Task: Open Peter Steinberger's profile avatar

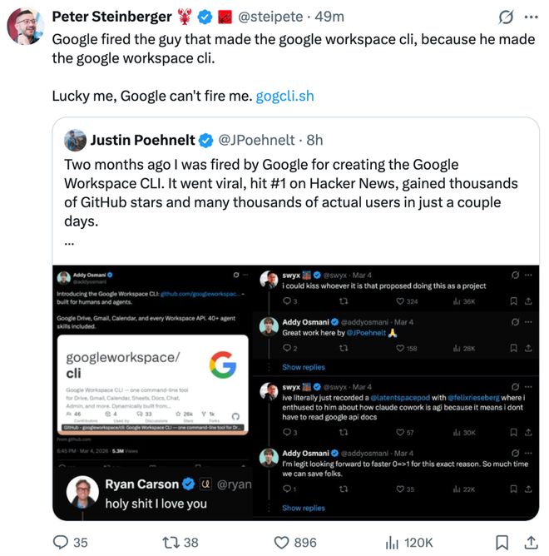Action: pos(25,26)
